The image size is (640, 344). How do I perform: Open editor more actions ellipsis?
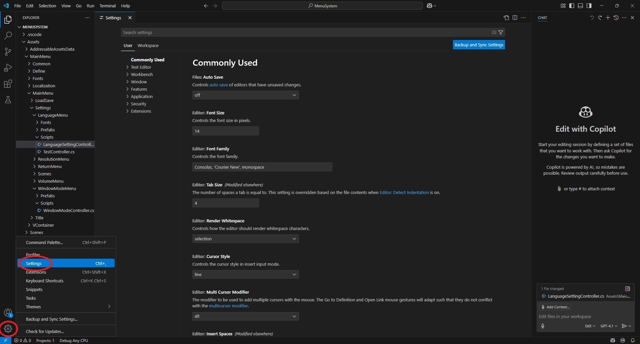click(524, 18)
